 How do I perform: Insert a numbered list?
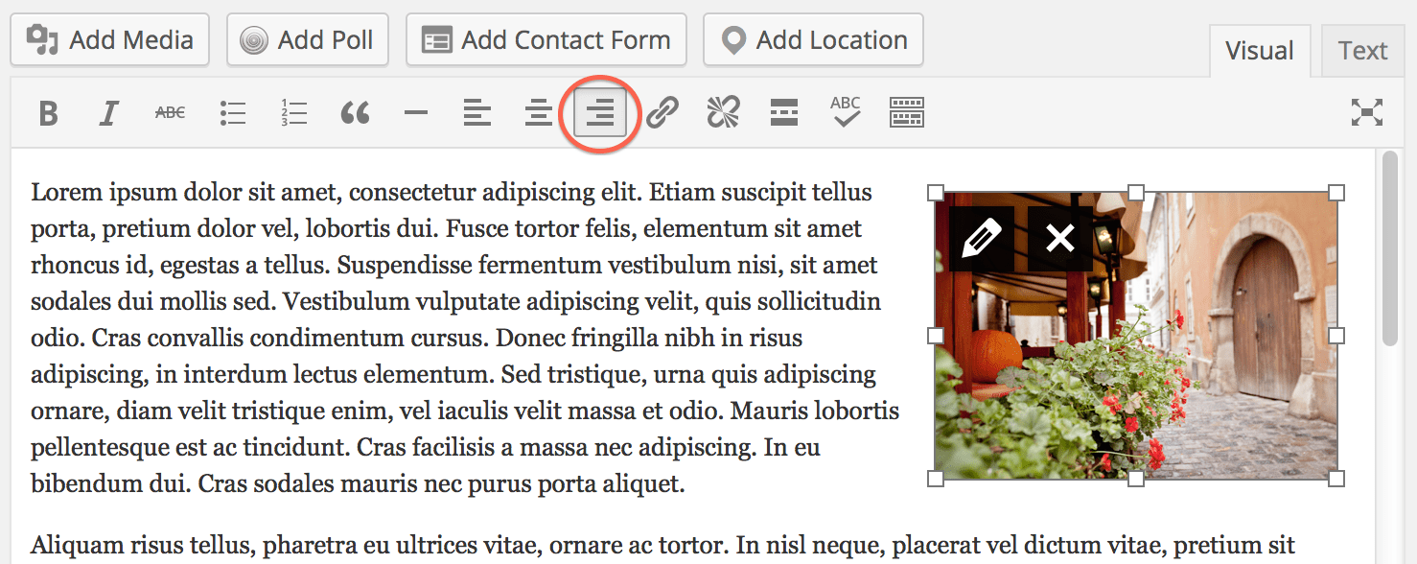coord(293,112)
